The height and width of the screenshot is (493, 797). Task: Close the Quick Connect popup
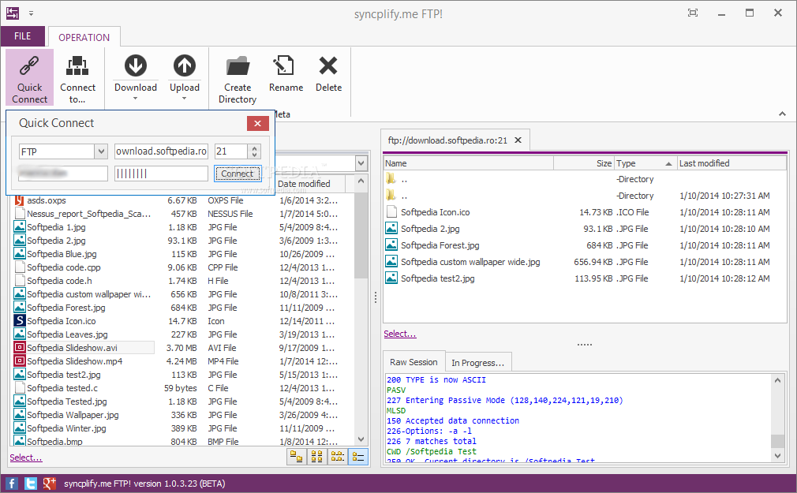click(258, 124)
